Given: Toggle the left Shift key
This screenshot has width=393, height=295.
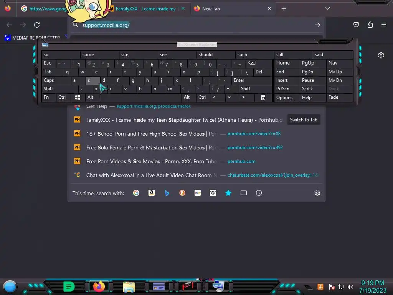Looking at the screenshot, I should [59, 89].
